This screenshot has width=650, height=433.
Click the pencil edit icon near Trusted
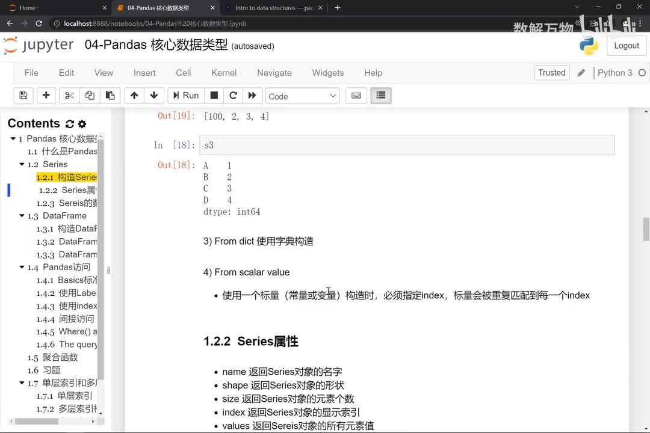click(581, 73)
